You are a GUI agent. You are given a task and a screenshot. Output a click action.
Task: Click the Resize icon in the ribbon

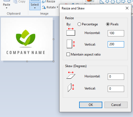[x=44, y=1]
